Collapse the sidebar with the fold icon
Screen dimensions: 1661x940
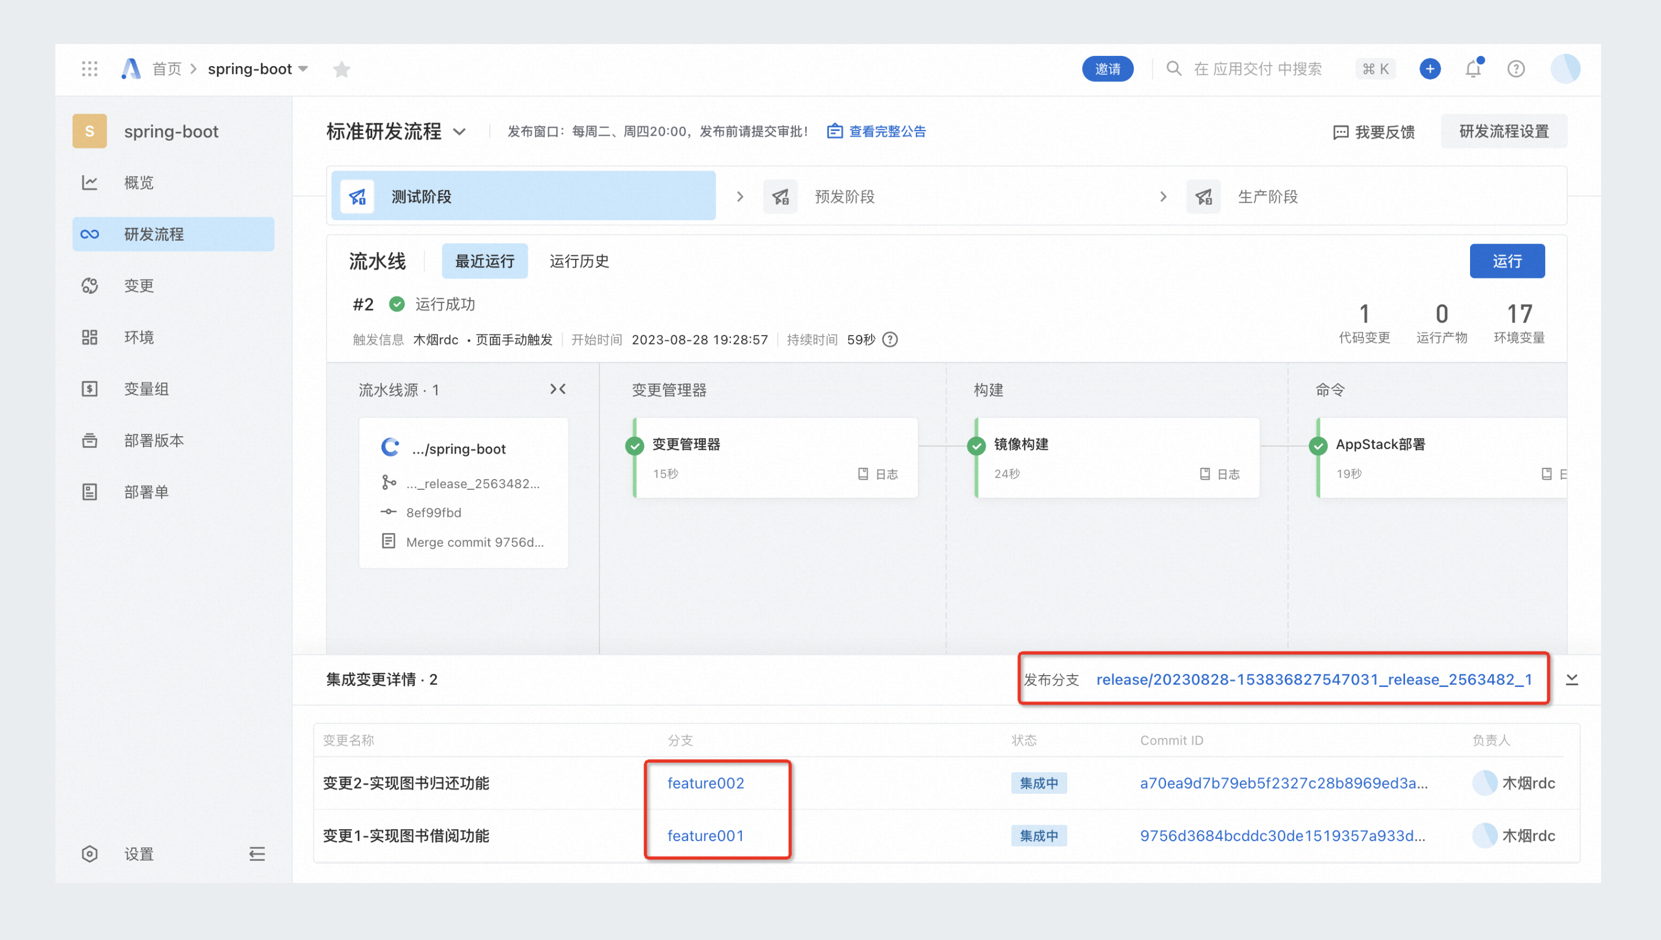[257, 854]
